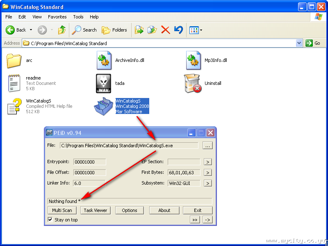Viewport: 328px width, 246px height.
Task: Click the red Delete X icon
Action: [x=166, y=30]
